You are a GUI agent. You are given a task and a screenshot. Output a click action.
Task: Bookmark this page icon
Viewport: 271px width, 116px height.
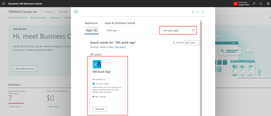click(x=193, y=12)
